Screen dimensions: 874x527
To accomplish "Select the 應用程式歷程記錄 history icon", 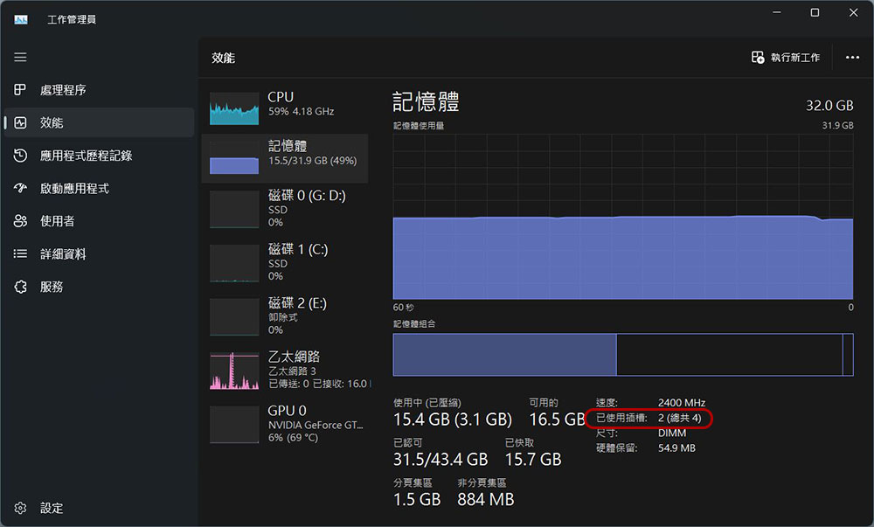I will point(20,156).
